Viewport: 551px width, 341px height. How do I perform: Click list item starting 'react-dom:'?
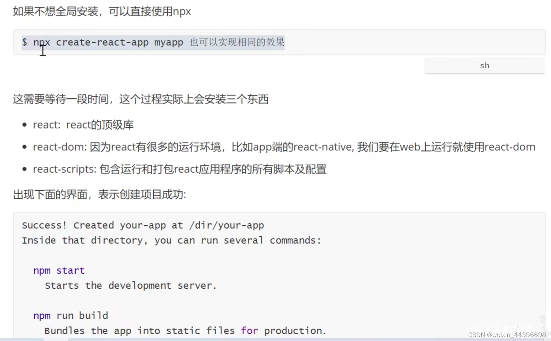(284, 147)
